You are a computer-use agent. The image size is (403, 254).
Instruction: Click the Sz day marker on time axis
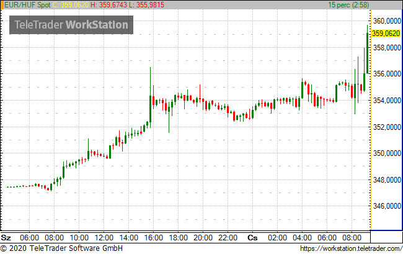pos(6,237)
